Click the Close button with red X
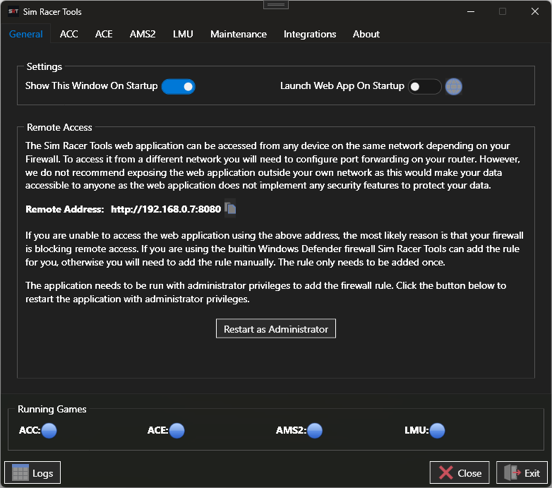The image size is (552, 488). pos(460,472)
